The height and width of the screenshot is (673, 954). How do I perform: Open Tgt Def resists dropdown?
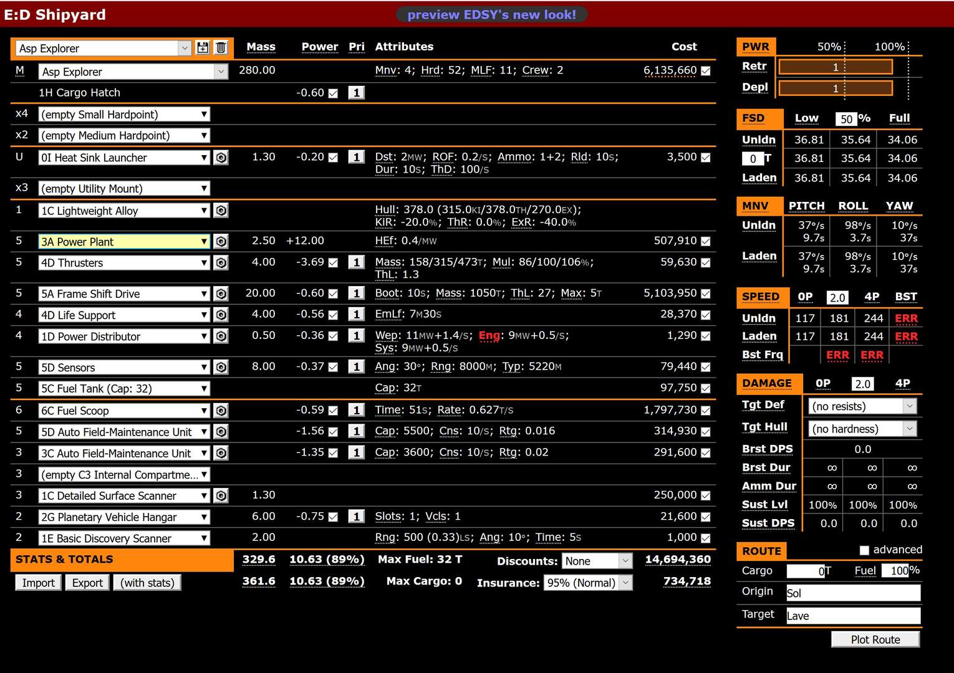[x=862, y=406]
